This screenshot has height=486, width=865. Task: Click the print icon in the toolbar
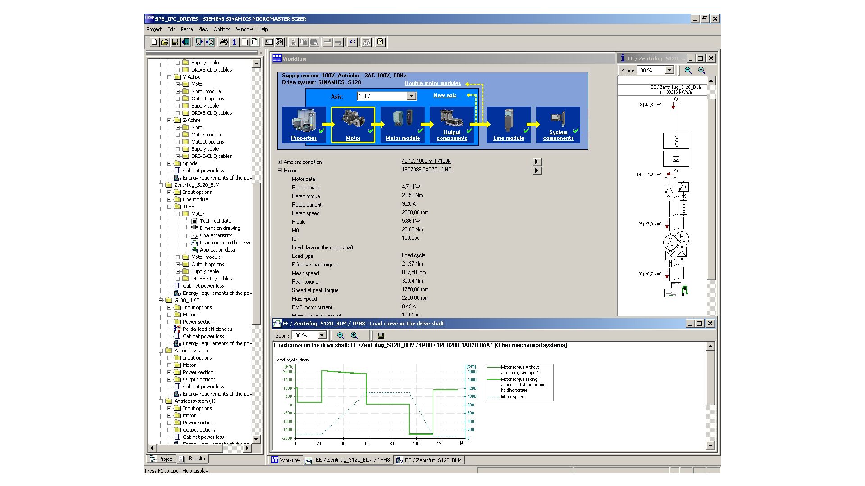pyautogui.click(x=223, y=42)
